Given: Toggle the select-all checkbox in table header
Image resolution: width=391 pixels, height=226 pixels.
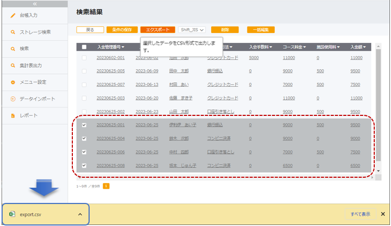Looking at the screenshot, I should tap(84, 47).
